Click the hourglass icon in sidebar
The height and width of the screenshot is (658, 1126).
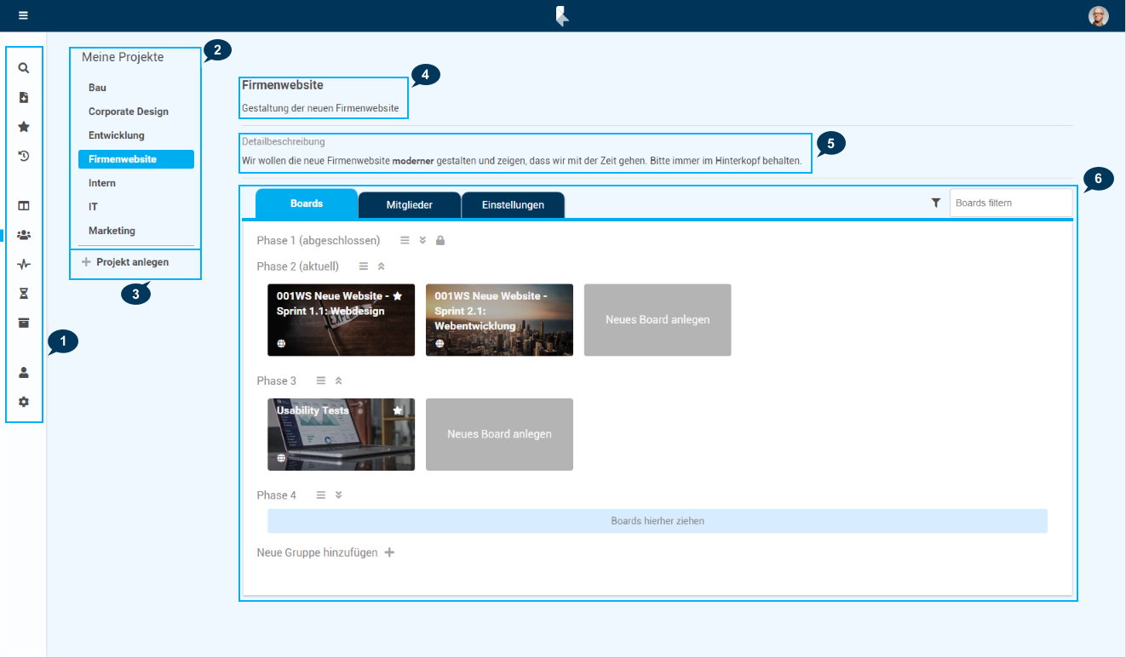[24, 293]
